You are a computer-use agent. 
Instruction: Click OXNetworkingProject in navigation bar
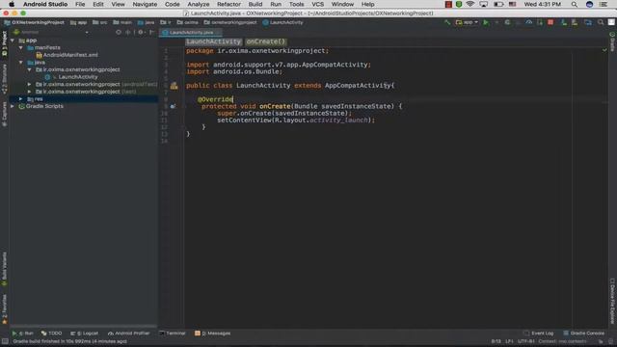[35, 22]
